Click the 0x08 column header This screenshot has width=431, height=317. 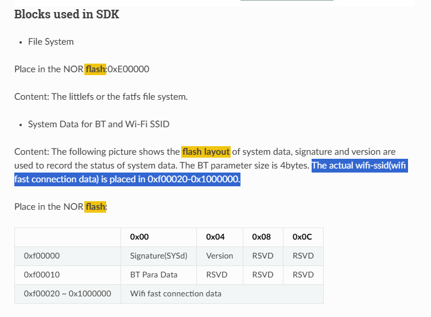[x=261, y=237]
